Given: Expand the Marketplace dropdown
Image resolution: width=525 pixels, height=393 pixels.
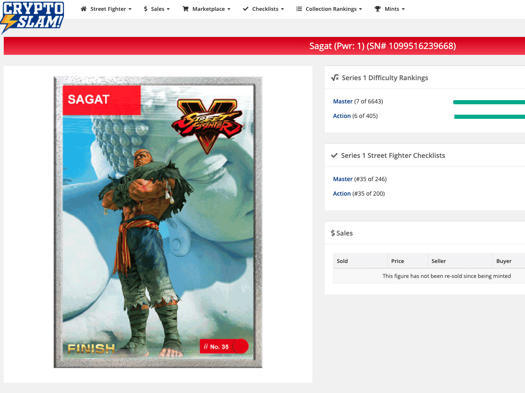Looking at the screenshot, I should click(x=210, y=9).
